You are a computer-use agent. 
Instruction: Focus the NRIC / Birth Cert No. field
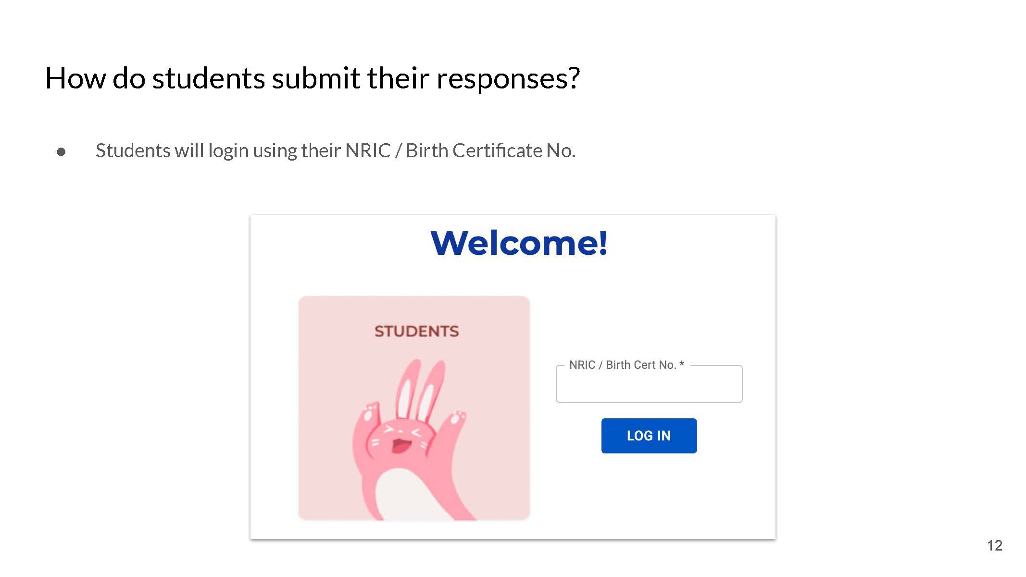tap(649, 384)
